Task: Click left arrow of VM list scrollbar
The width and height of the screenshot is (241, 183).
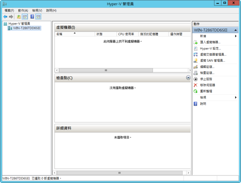Action: pyautogui.click(x=57, y=70)
